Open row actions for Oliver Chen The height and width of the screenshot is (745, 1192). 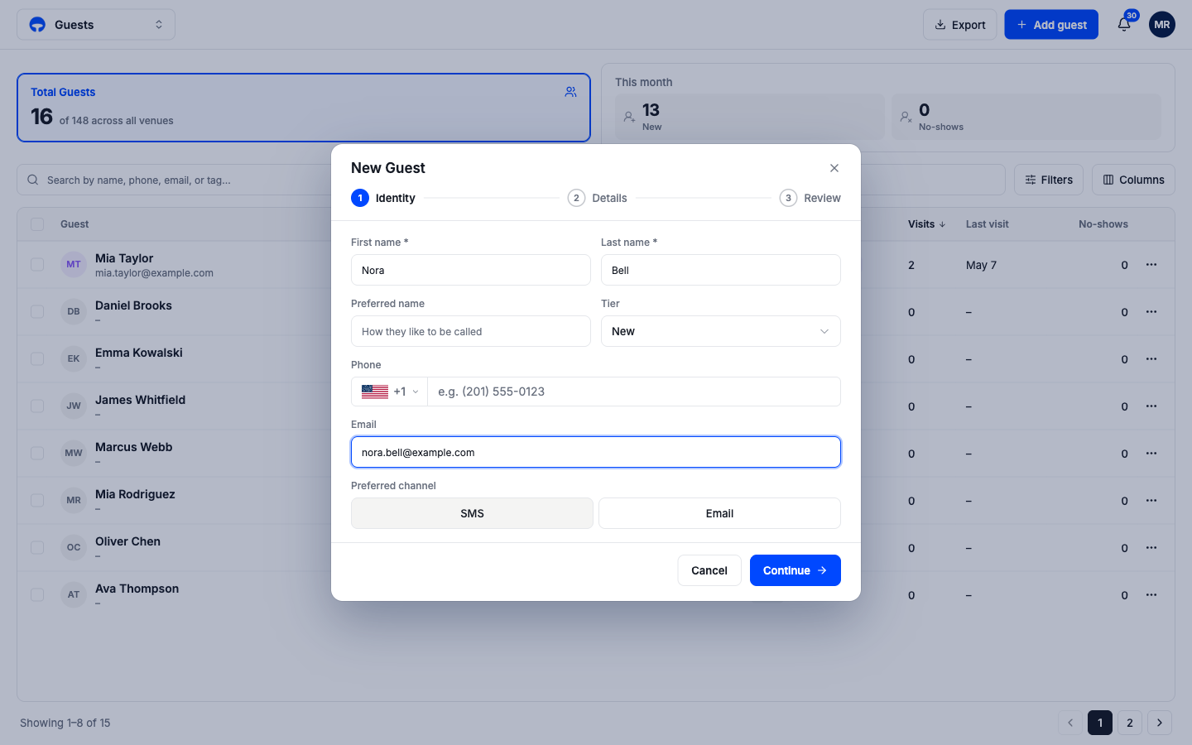point(1151,548)
